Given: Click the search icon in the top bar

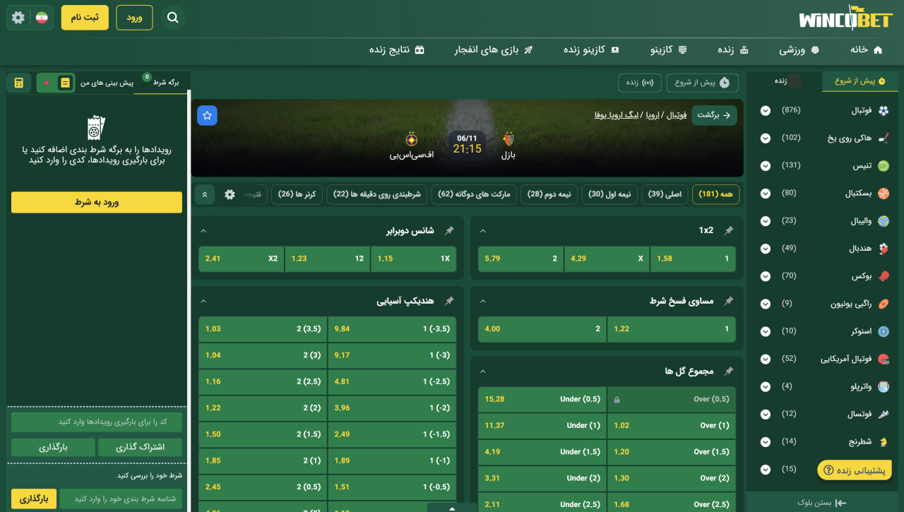Looking at the screenshot, I should (173, 17).
